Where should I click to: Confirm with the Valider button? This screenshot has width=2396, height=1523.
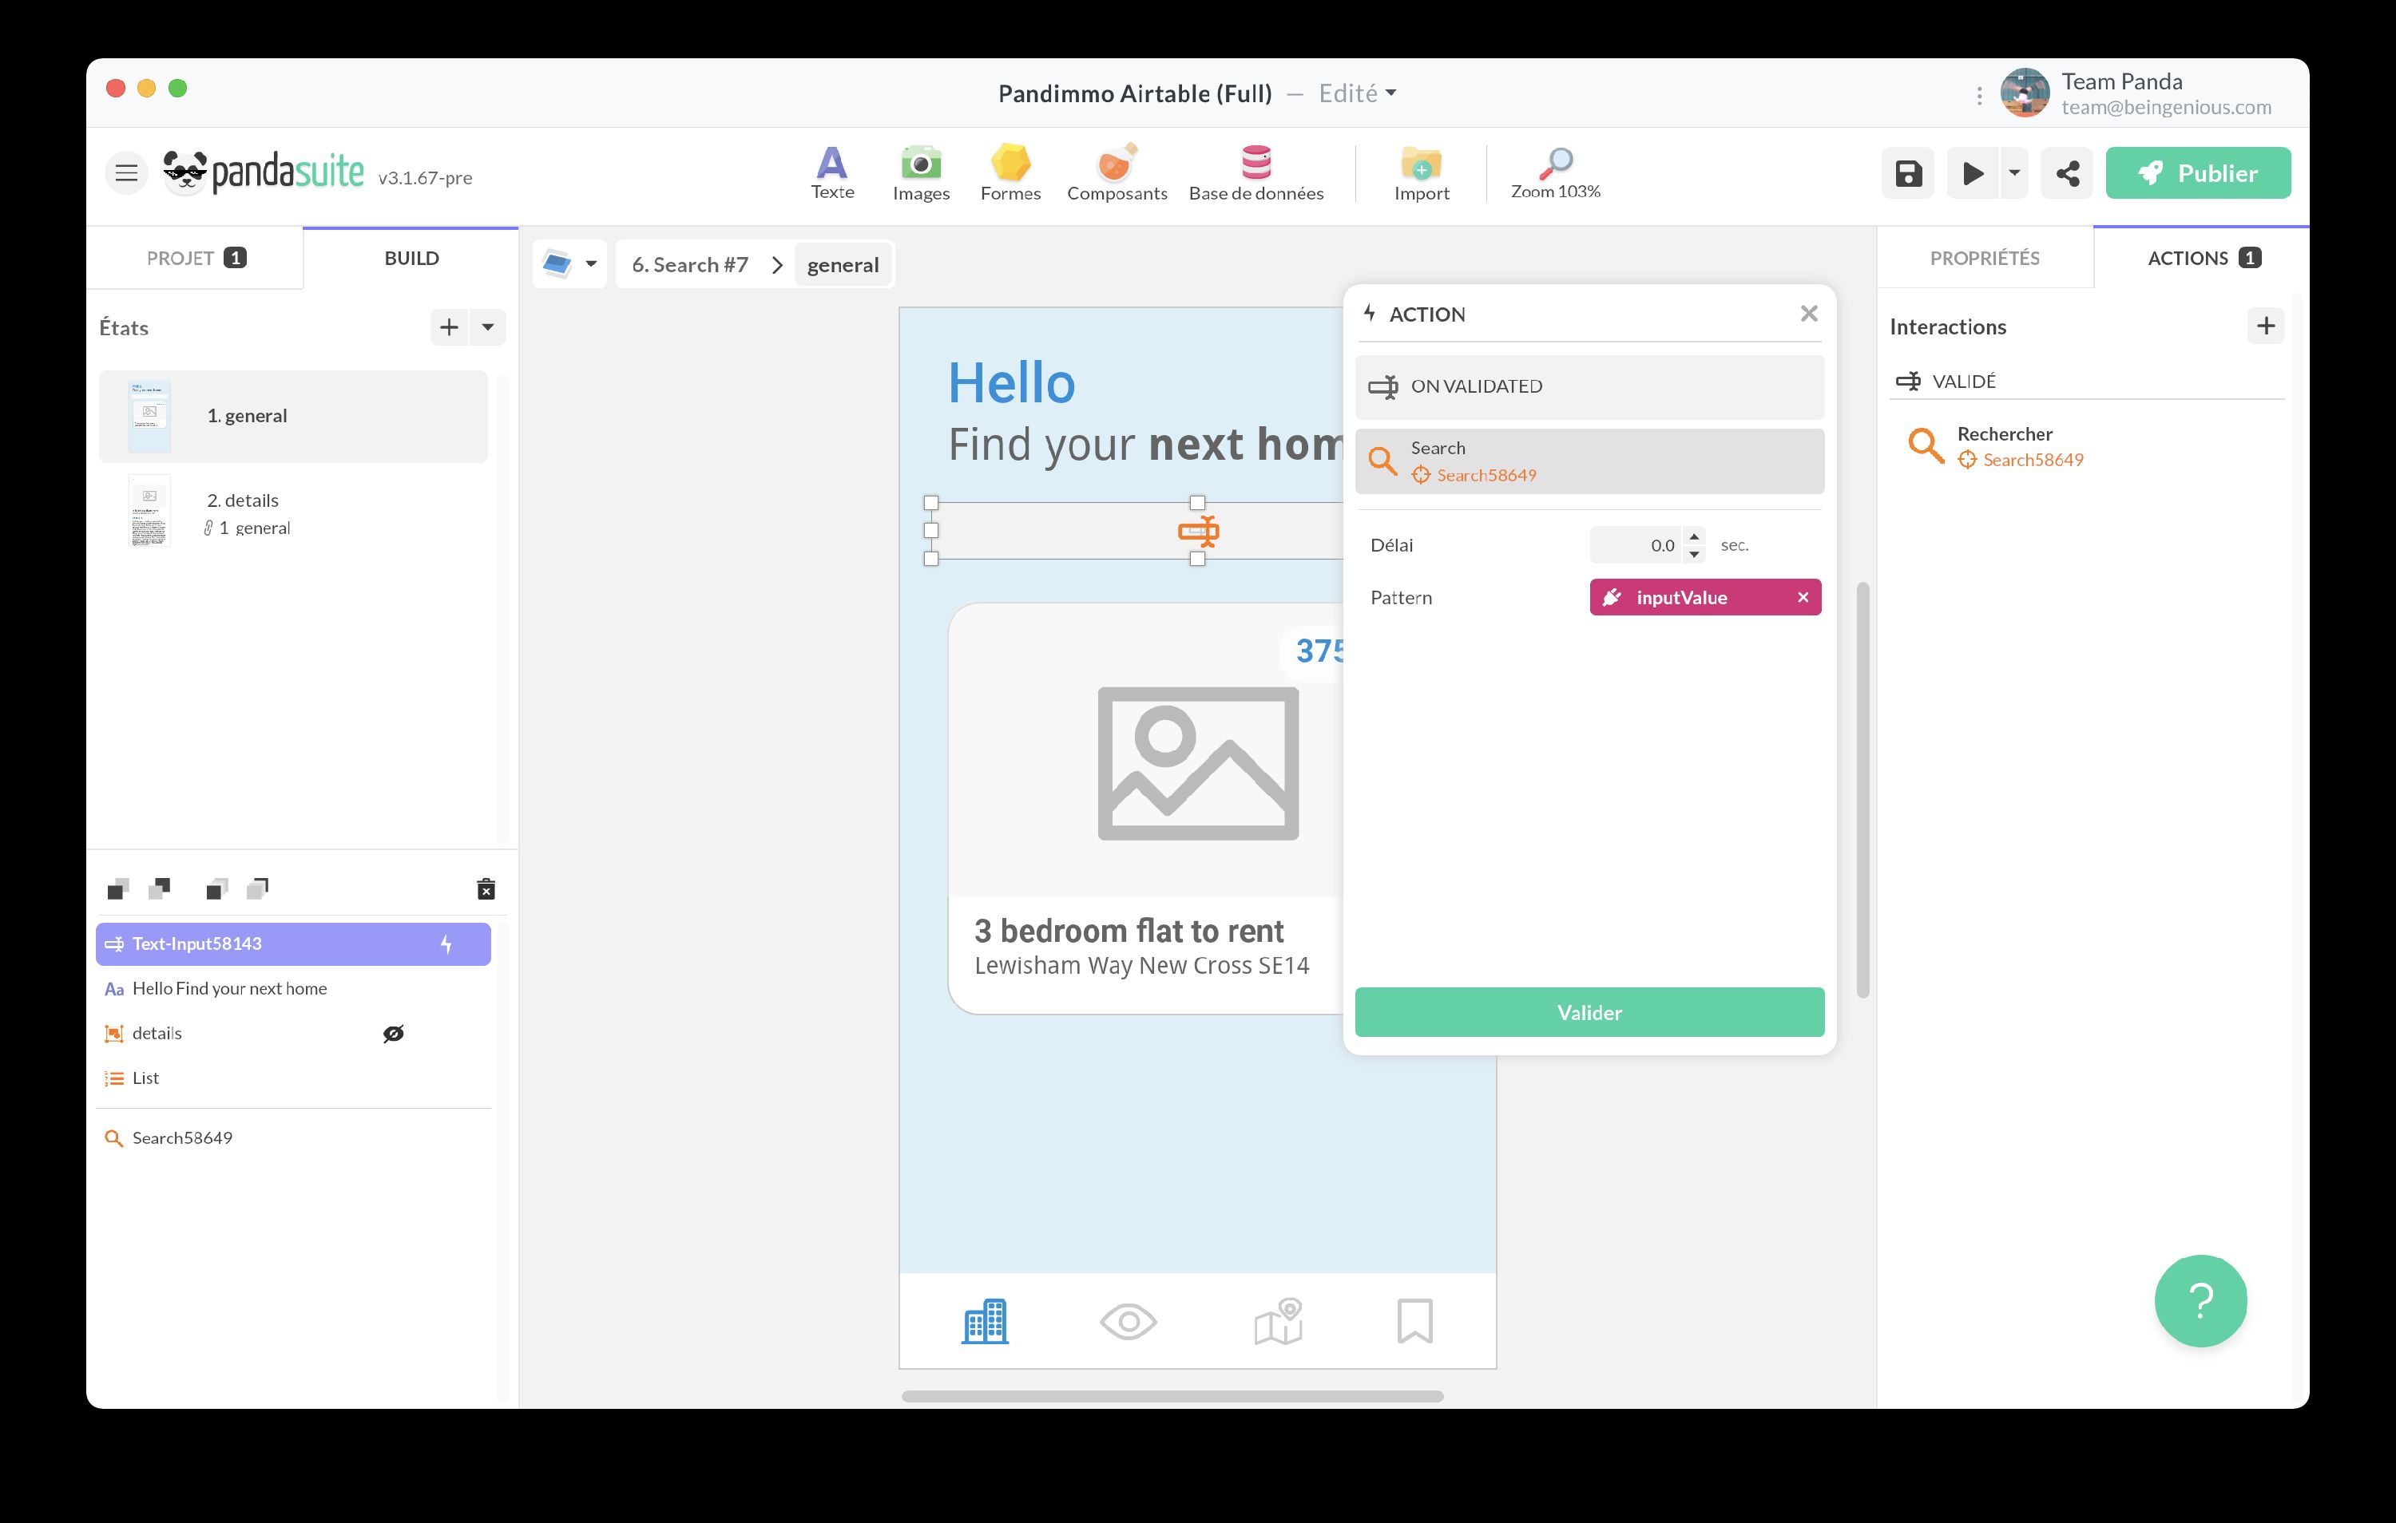(x=1588, y=1011)
